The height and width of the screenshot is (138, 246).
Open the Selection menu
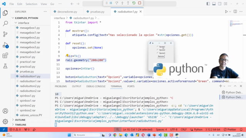coord(32,4)
